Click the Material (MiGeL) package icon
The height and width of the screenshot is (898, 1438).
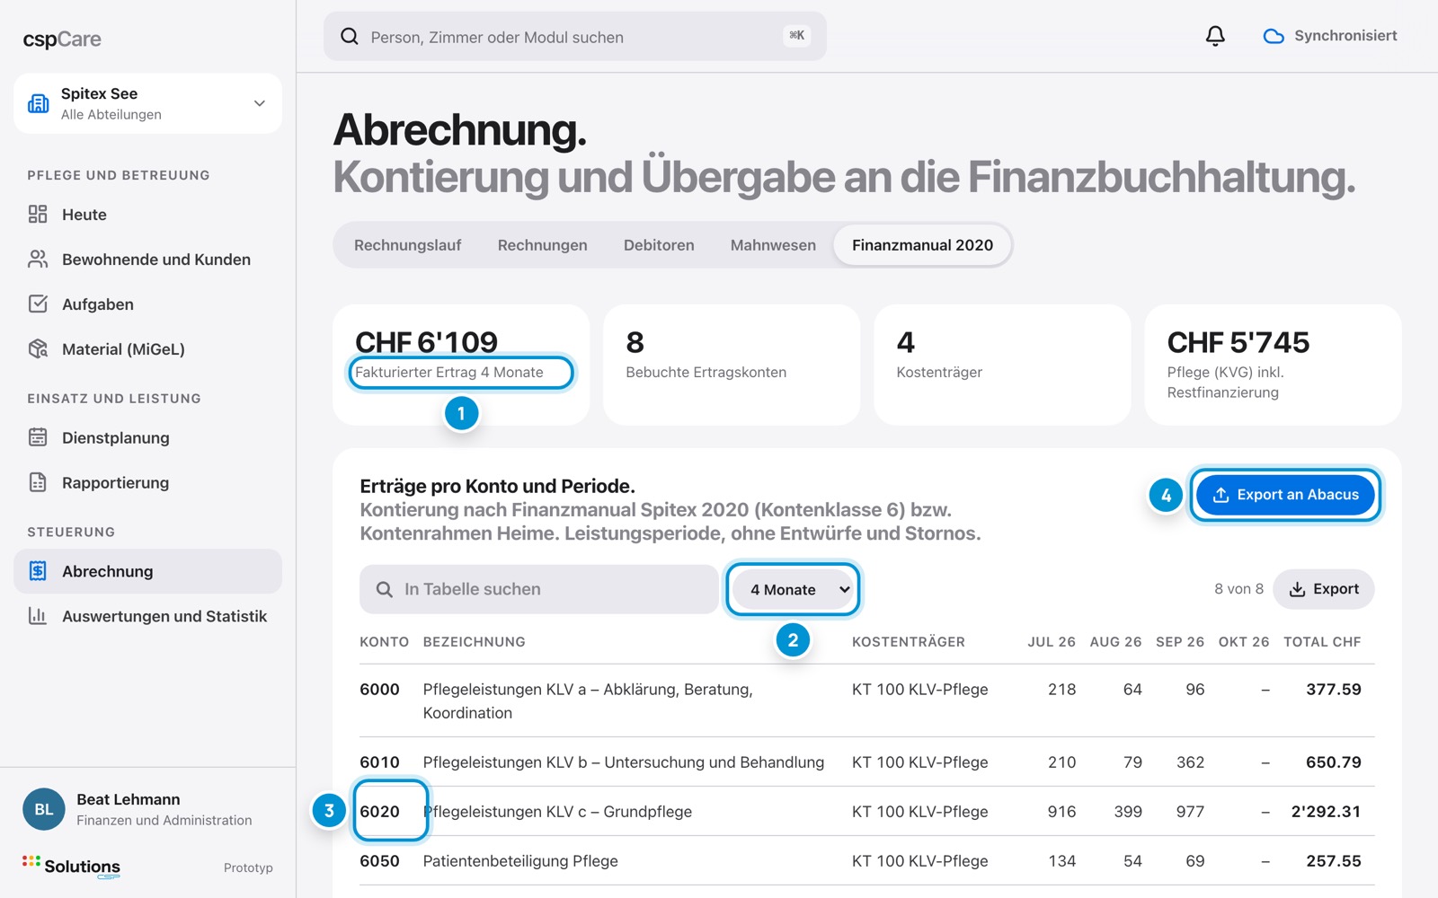click(38, 348)
